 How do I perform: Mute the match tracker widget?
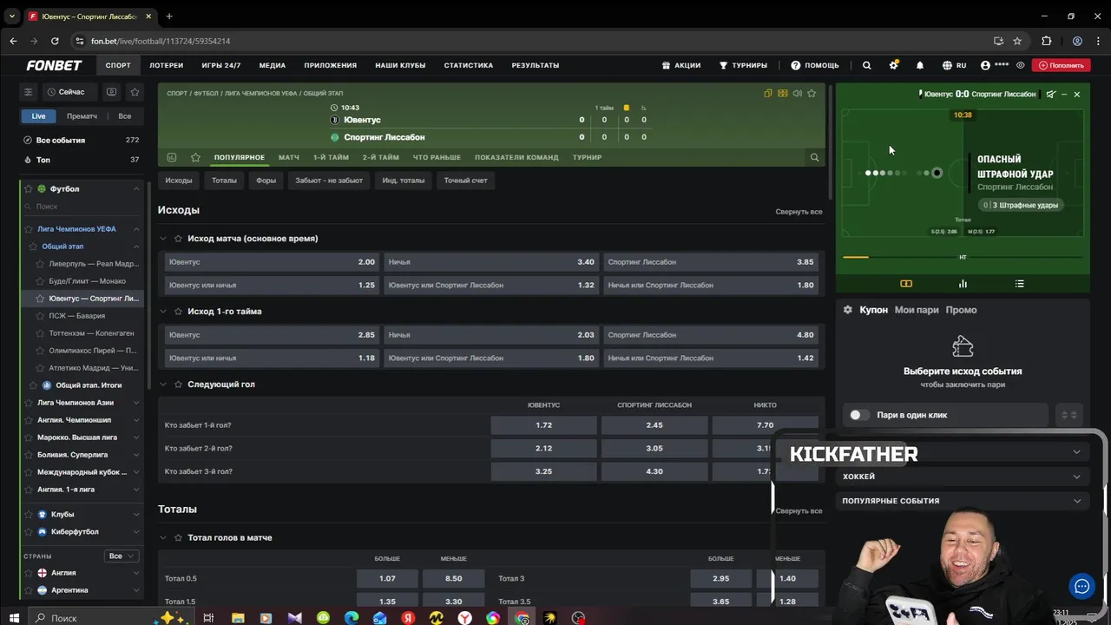1050,94
